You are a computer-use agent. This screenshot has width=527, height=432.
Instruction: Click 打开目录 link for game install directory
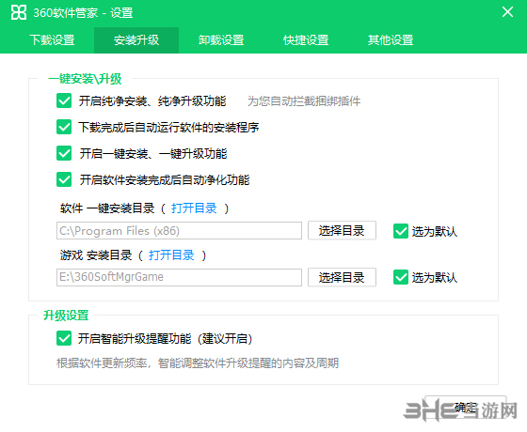click(x=171, y=255)
